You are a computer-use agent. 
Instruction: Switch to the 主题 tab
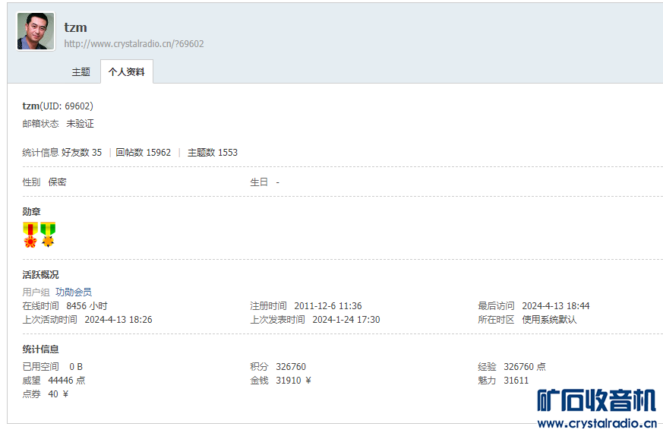point(81,72)
